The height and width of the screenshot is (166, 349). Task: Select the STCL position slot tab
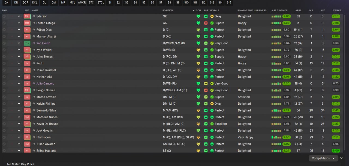pos(101,3)
